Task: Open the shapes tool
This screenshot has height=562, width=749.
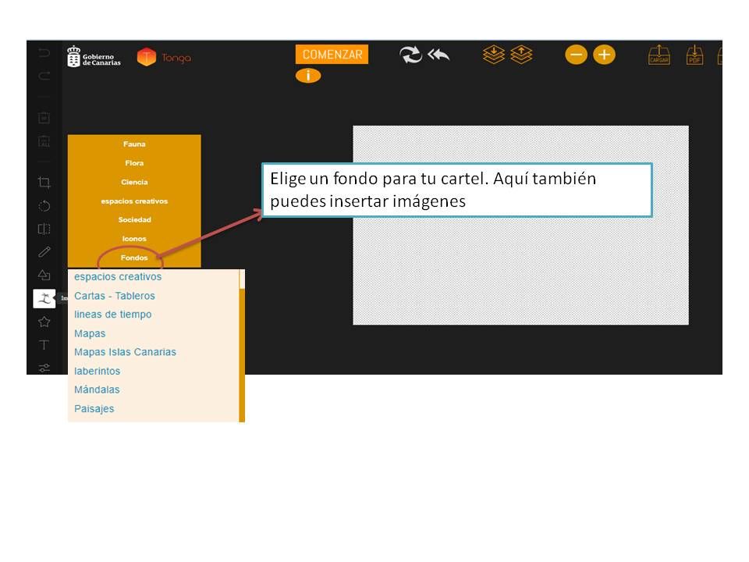Action: pyautogui.click(x=44, y=275)
